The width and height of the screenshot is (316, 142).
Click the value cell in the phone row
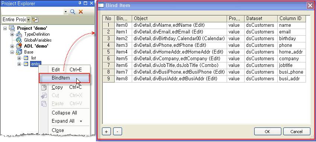(236, 45)
